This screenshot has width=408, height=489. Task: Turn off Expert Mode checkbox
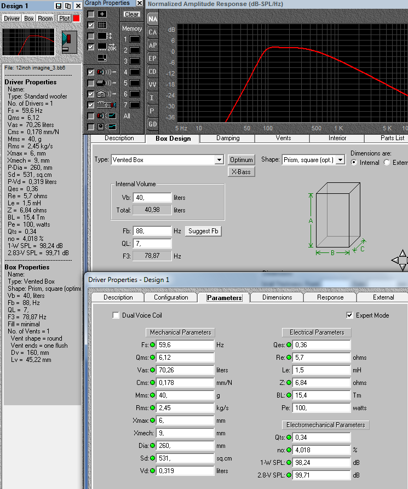coord(350,315)
